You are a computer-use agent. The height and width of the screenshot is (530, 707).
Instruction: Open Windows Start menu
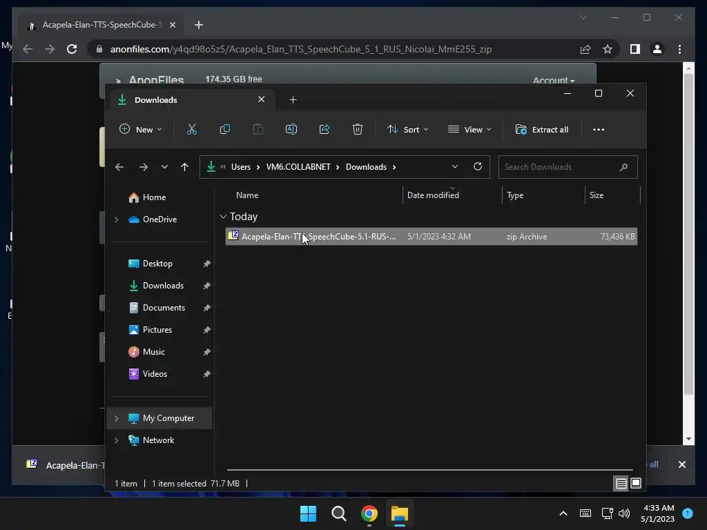coord(309,513)
